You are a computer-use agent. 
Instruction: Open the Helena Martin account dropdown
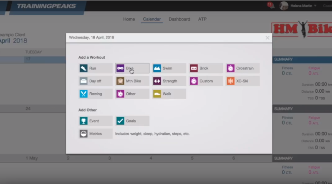[x=303, y=6]
